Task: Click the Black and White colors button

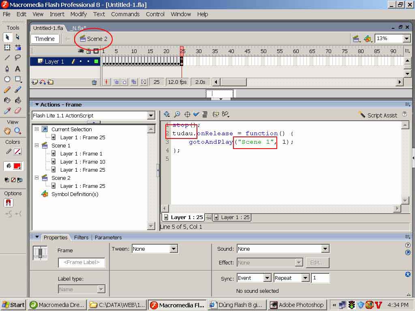Action: (x=7, y=180)
